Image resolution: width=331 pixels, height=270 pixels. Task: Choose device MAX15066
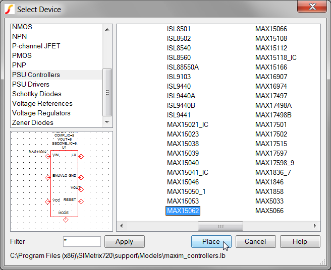[x=271, y=29]
